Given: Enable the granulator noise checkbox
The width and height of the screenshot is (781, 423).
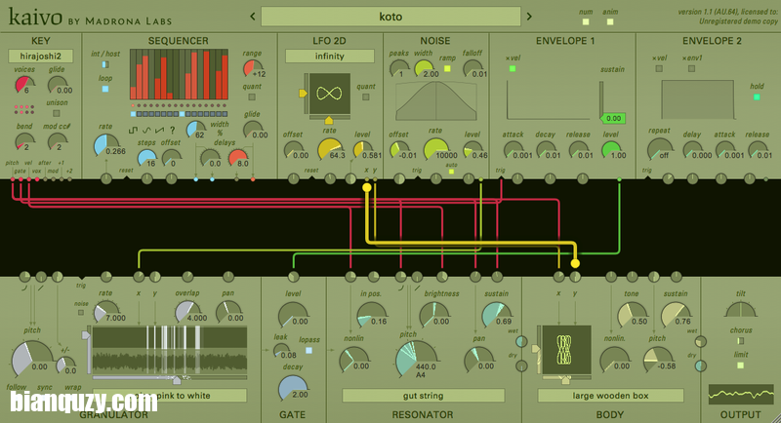Looking at the screenshot, I should point(81,313).
